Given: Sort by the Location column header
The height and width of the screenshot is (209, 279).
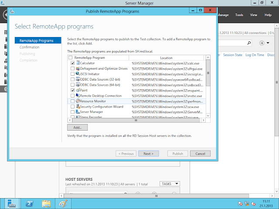Looking at the screenshot, I should tap(166, 57).
